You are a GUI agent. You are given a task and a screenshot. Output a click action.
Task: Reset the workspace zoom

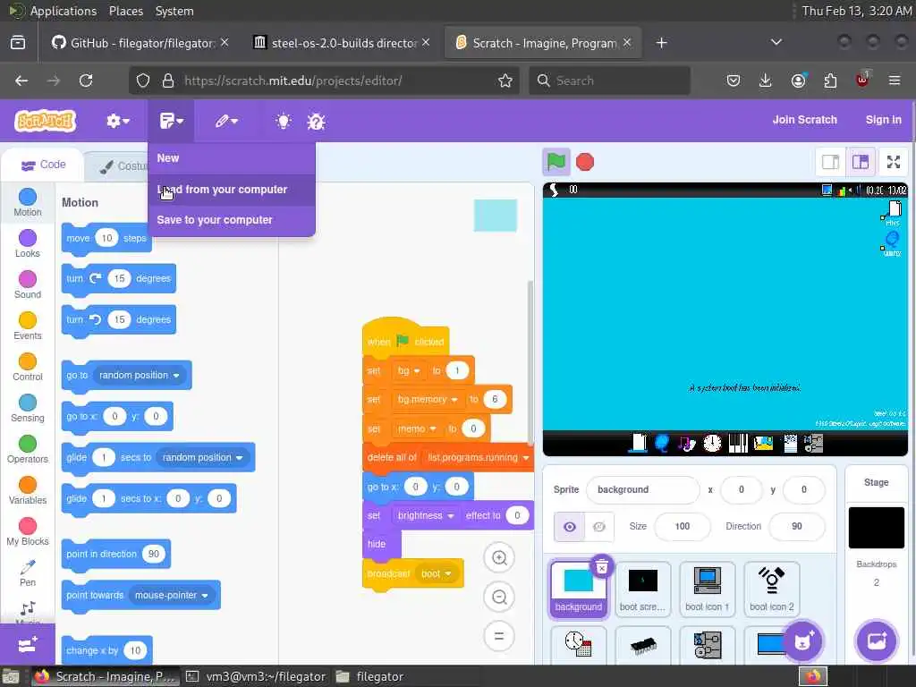coord(499,636)
